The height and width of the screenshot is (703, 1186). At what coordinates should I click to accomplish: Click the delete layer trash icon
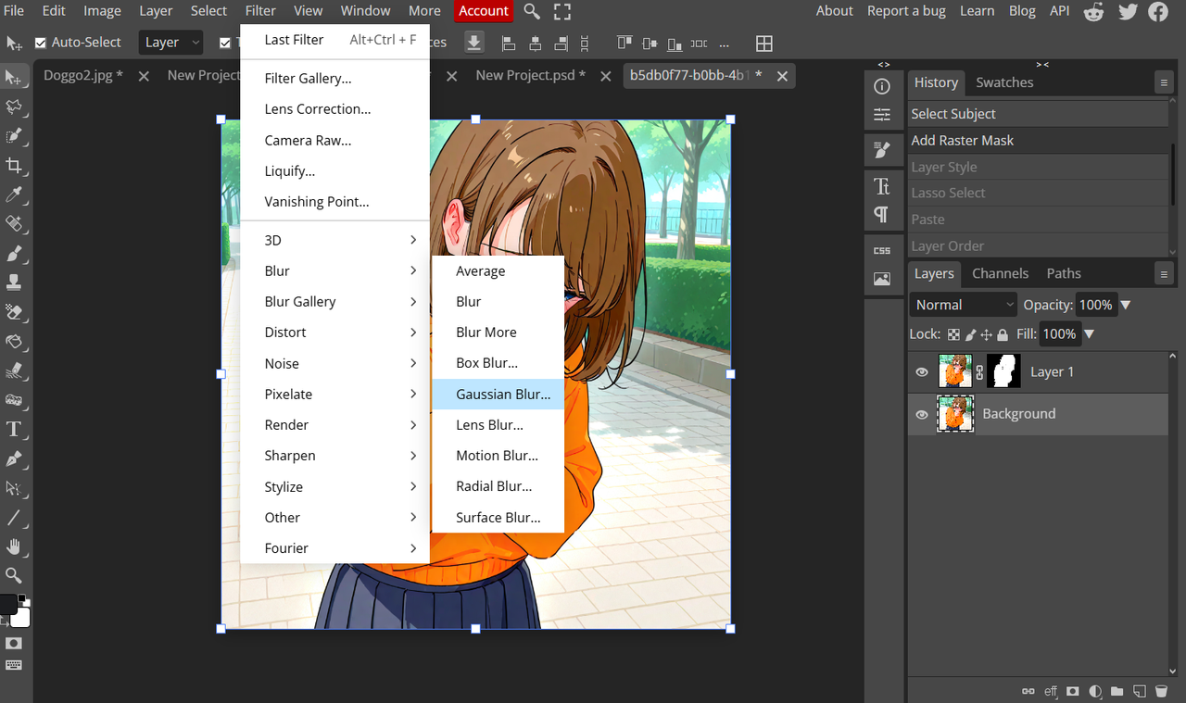pyautogui.click(x=1161, y=691)
